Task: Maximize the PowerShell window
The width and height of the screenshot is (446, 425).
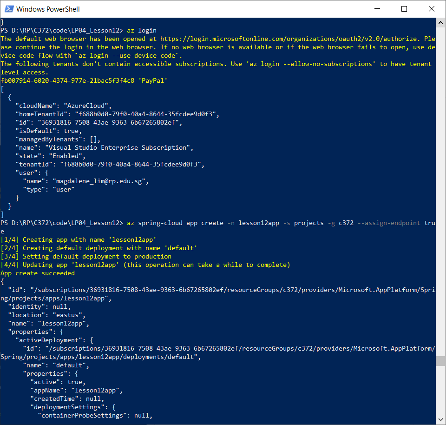Action: [404, 9]
